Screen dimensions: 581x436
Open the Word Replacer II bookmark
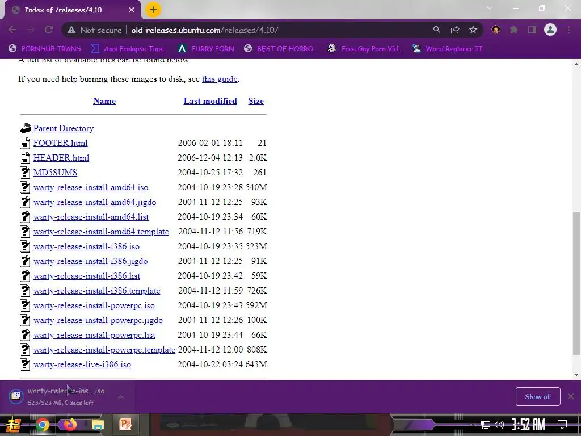pyautogui.click(x=448, y=49)
